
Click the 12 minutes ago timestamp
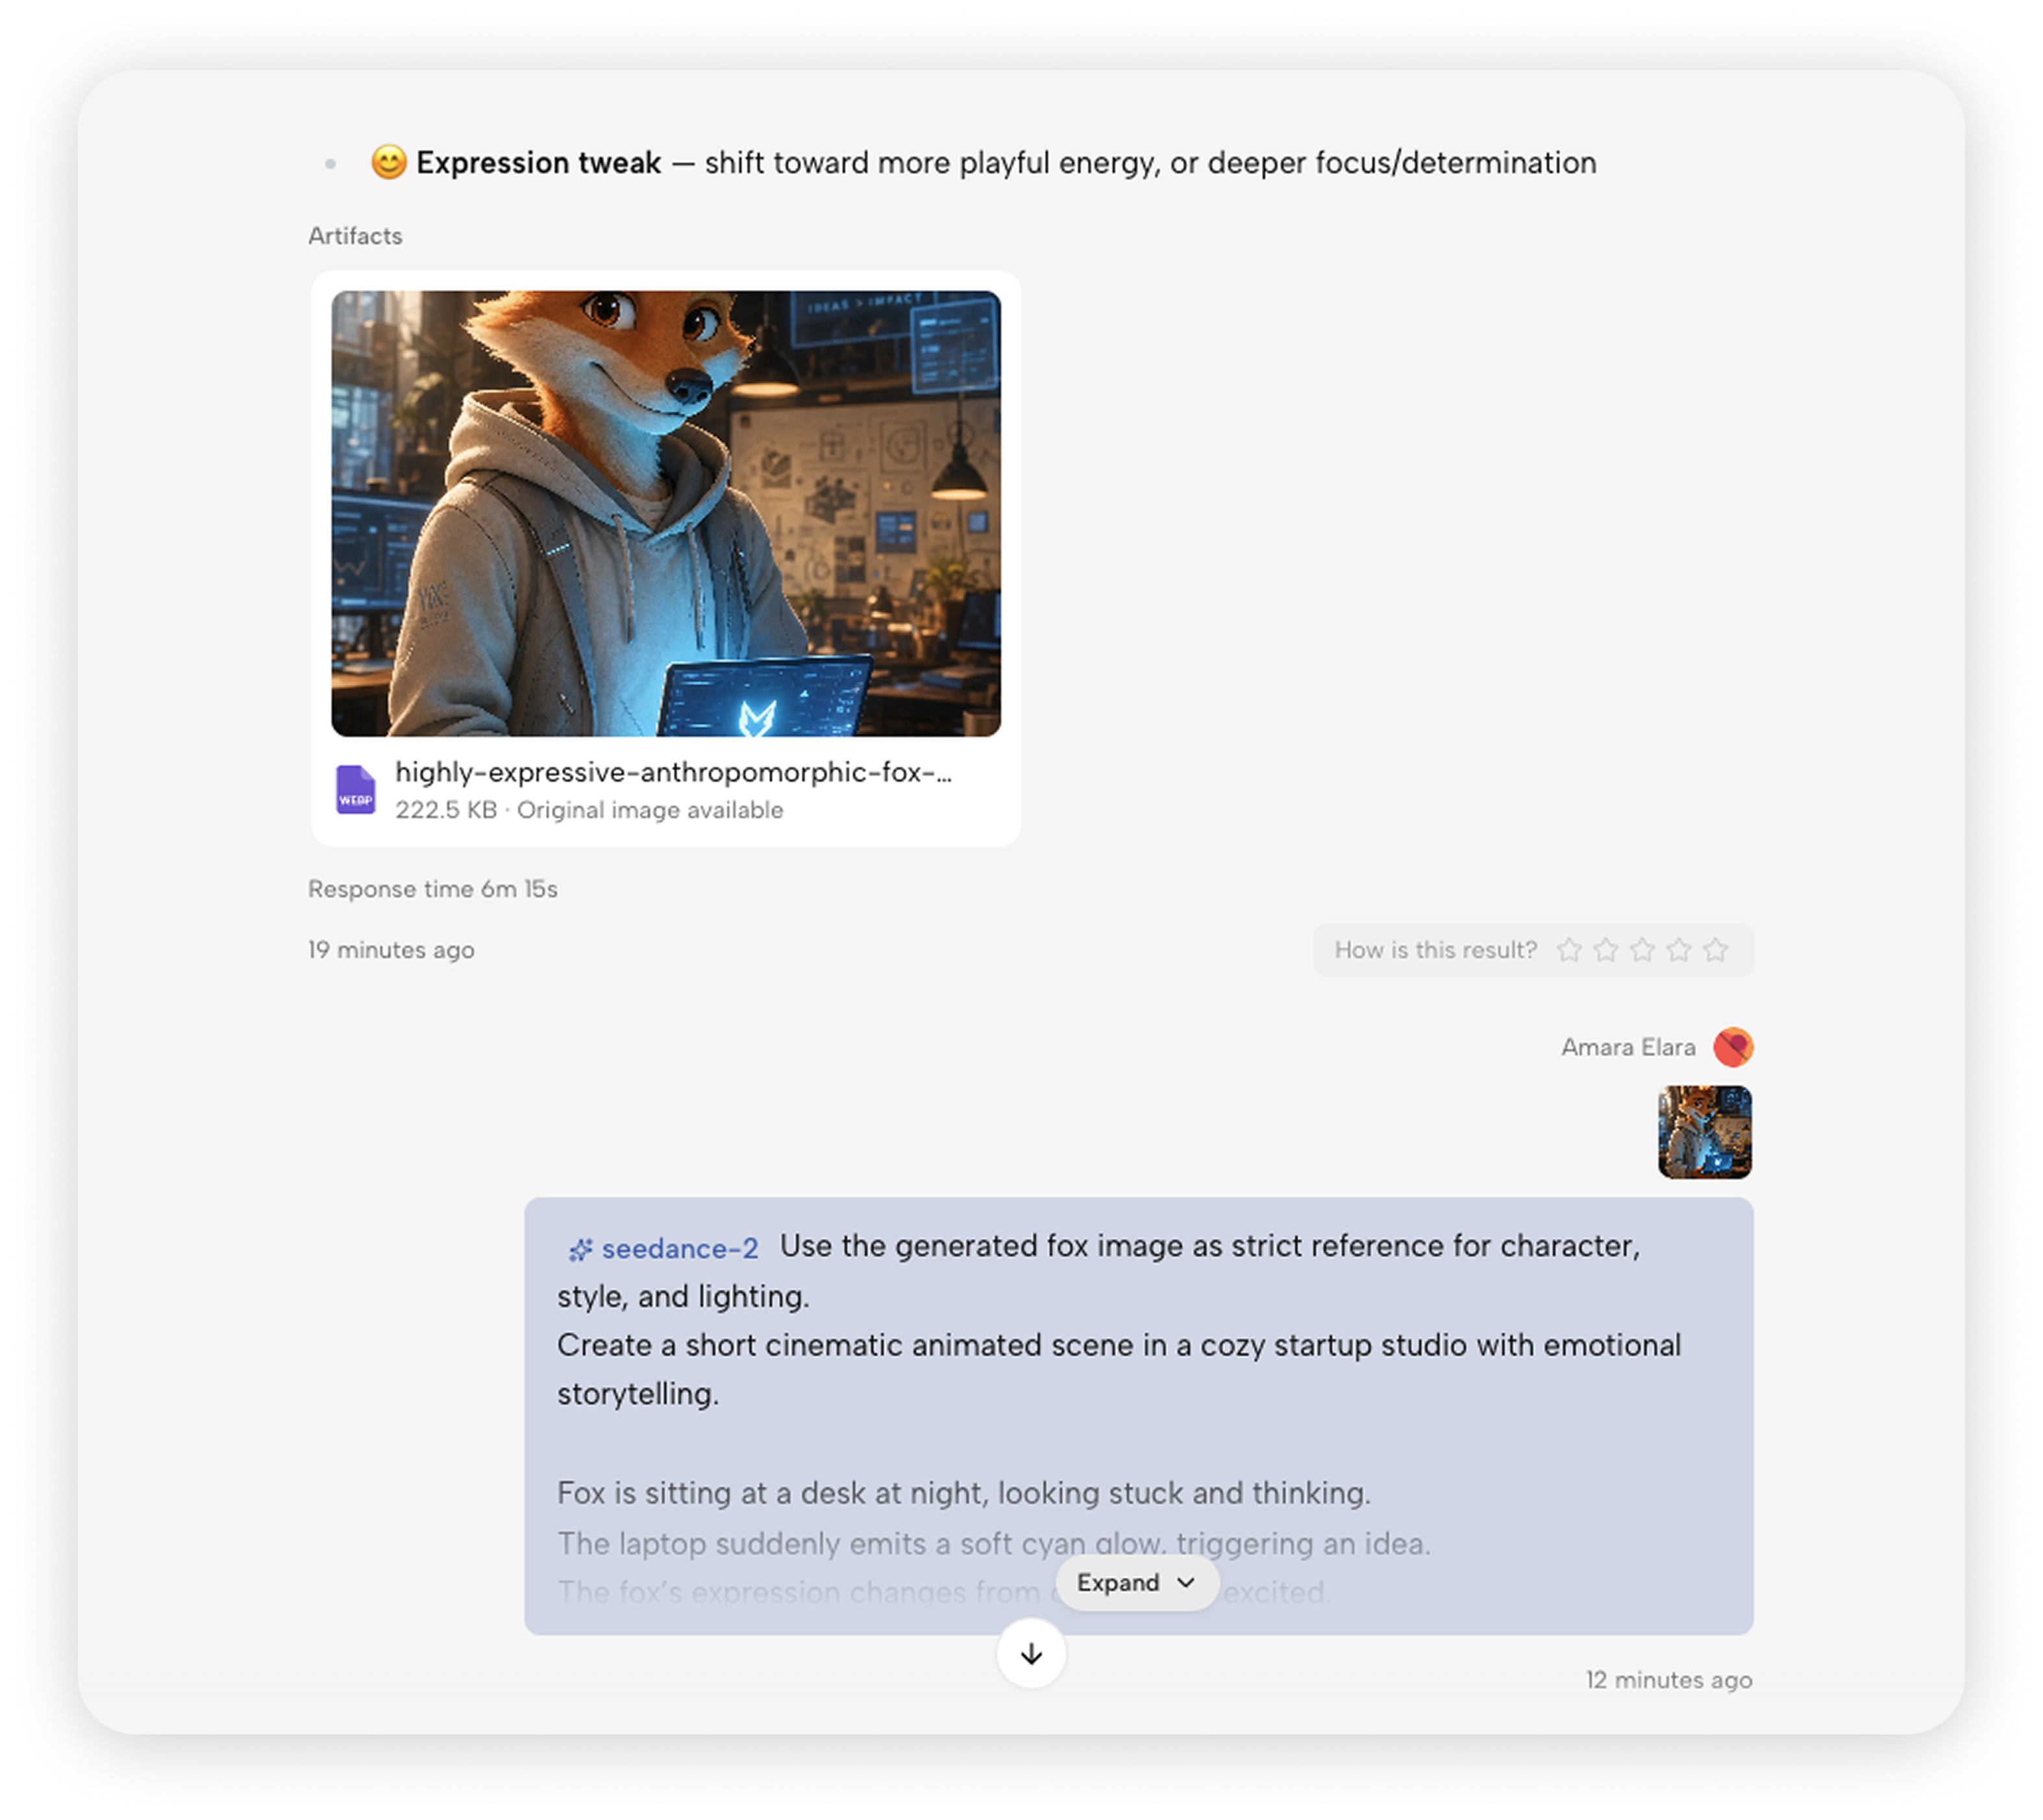1669,1680
